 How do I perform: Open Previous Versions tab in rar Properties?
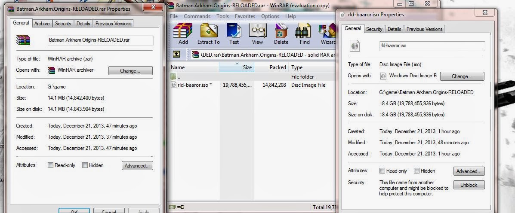pyautogui.click(x=113, y=24)
